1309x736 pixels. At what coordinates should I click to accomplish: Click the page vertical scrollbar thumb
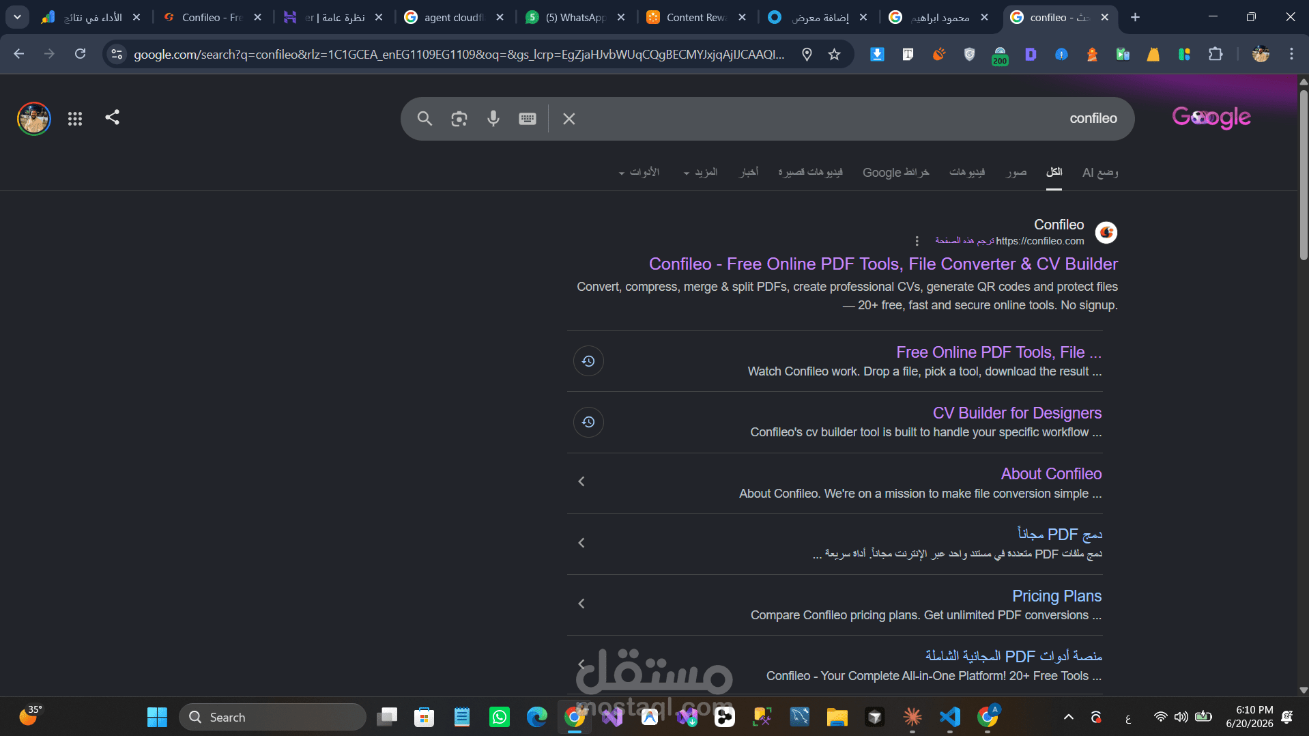click(x=1304, y=174)
